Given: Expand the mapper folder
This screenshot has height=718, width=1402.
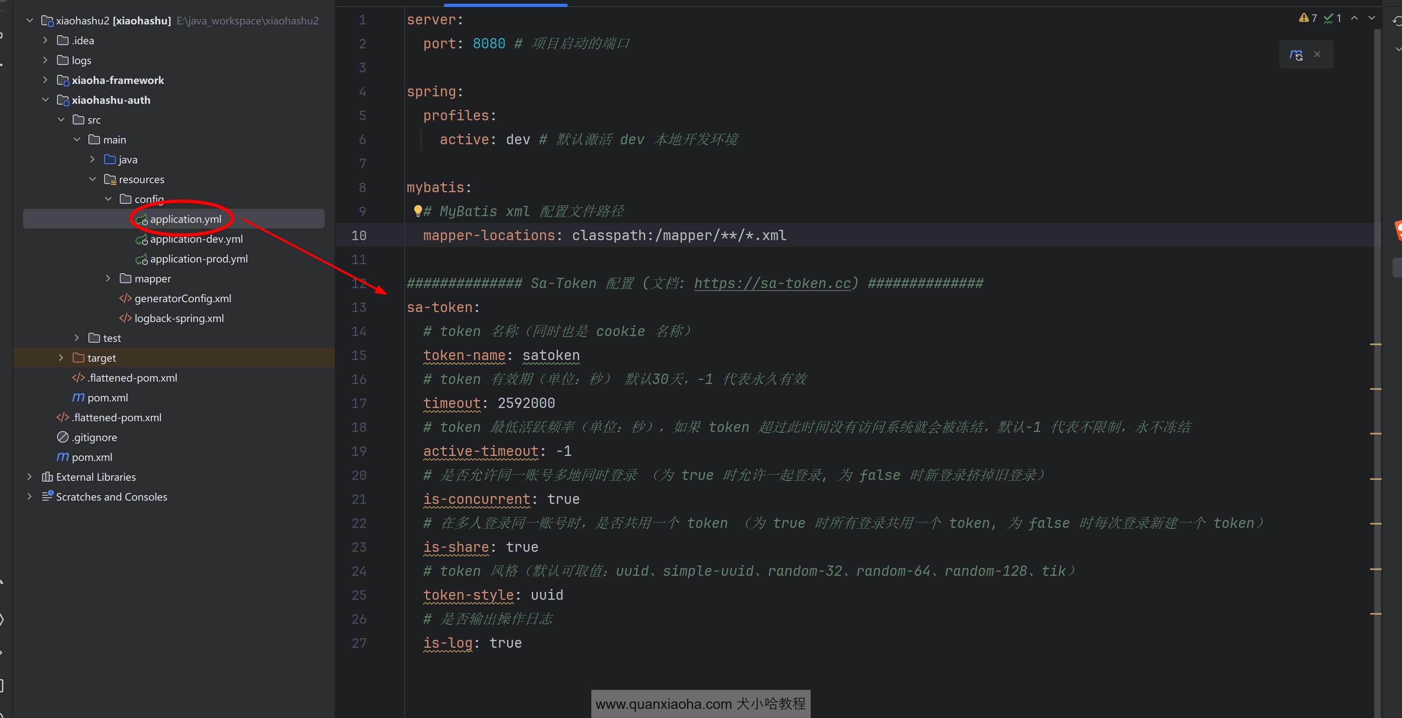Looking at the screenshot, I should 108,279.
